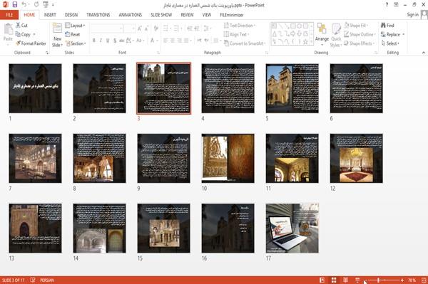Collapse the ribbon with the arrow
Viewport: 428px width, 284px height.
(x=423, y=53)
